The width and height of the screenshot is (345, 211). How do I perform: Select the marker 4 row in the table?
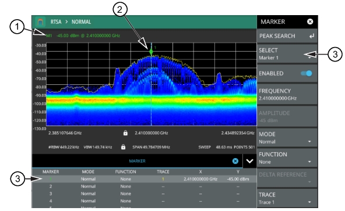pos(145,201)
